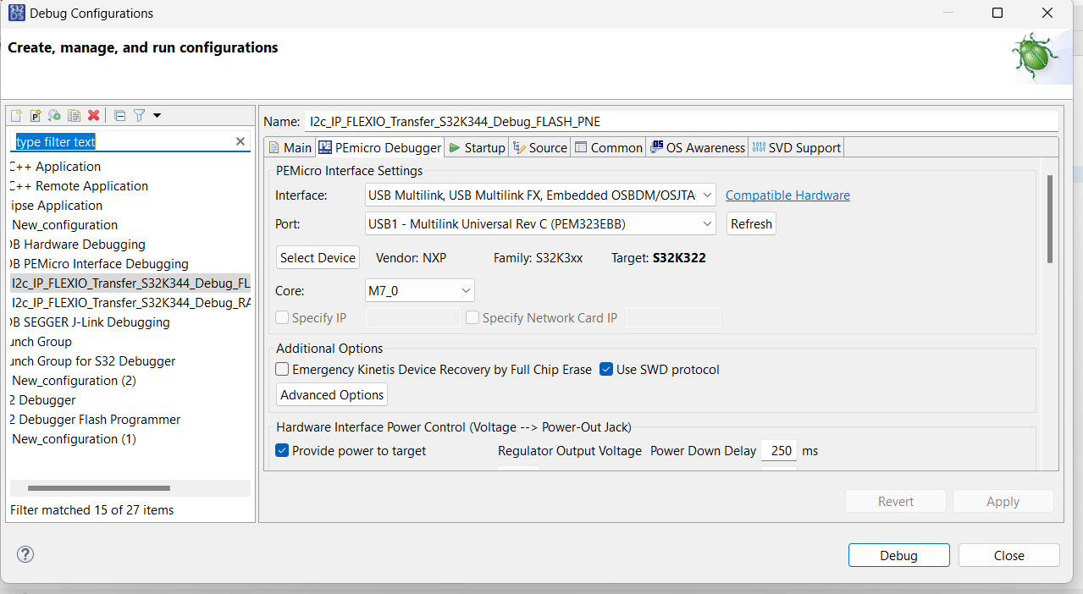Duplicate the selected launch configuration
The height and width of the screenshot is (594, 1083).
tap(74, 115)
